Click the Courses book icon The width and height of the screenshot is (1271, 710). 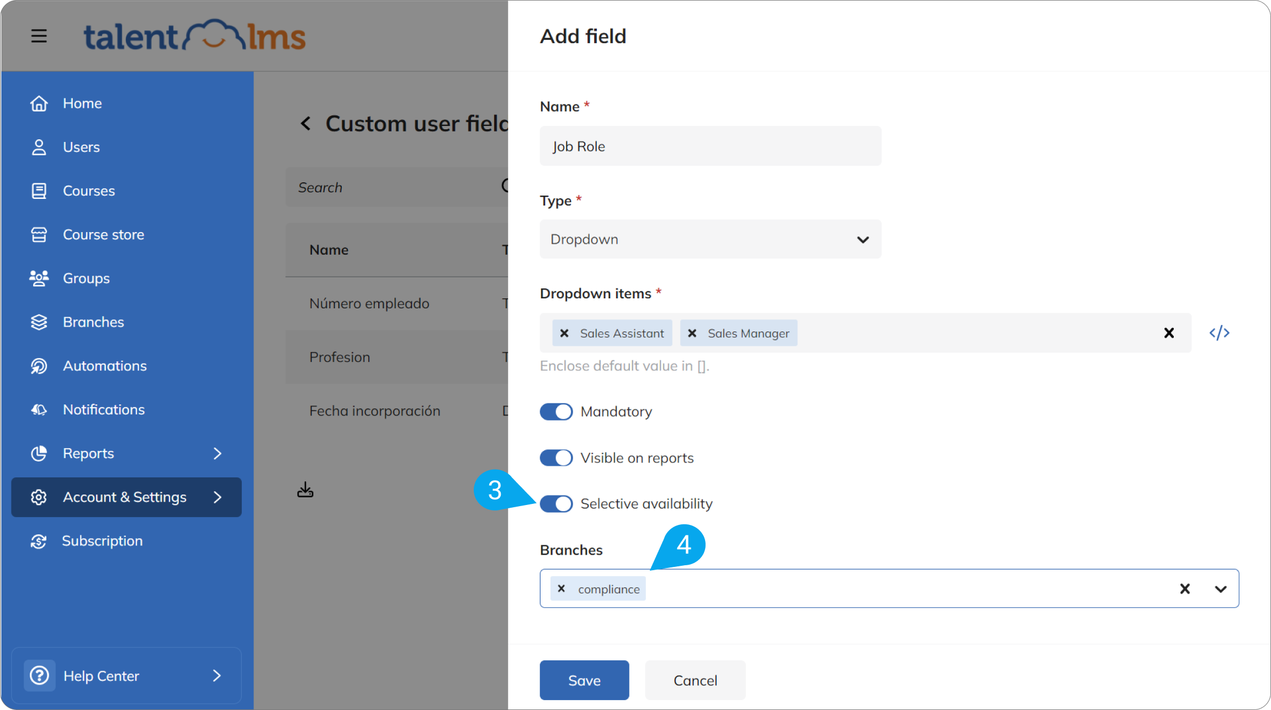pyautogui.click(x=39, y=191)
